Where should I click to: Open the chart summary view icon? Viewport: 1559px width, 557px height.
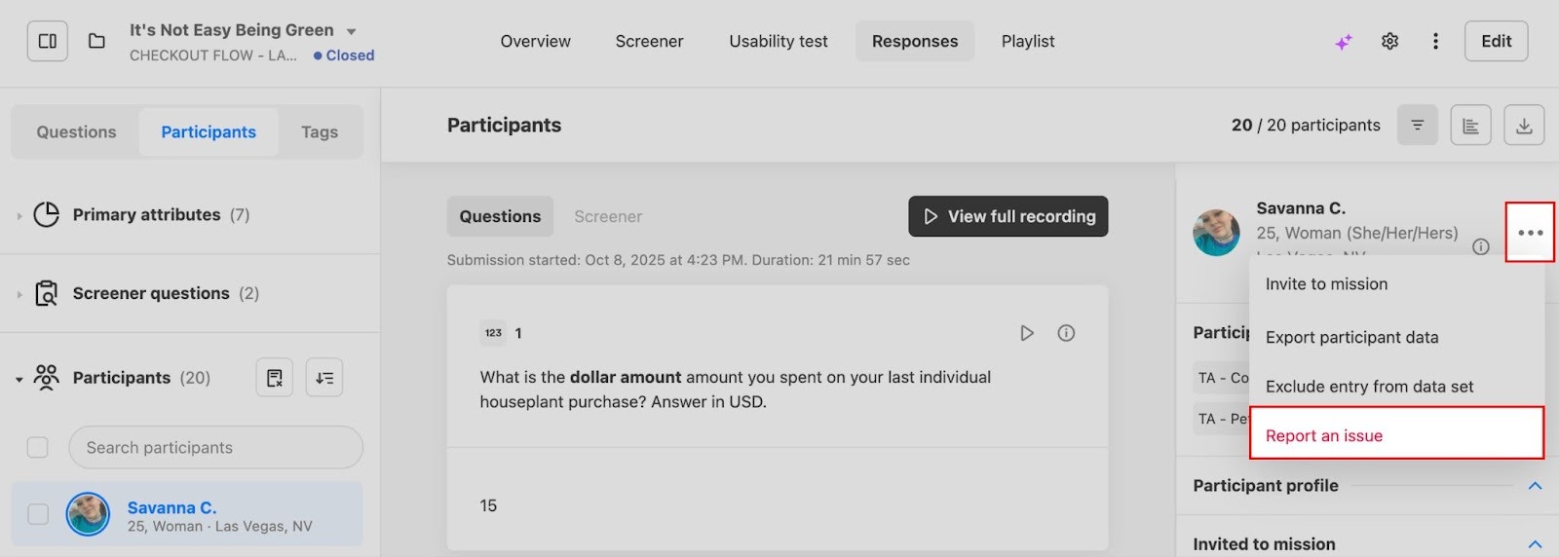1470,126
